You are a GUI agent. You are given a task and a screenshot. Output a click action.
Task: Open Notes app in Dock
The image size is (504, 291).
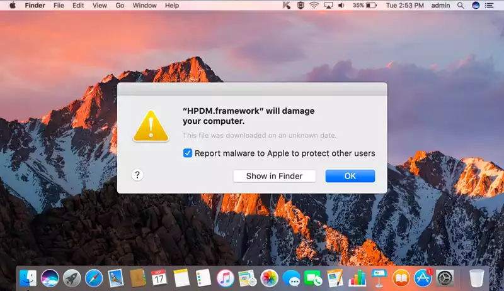point(181,278)
